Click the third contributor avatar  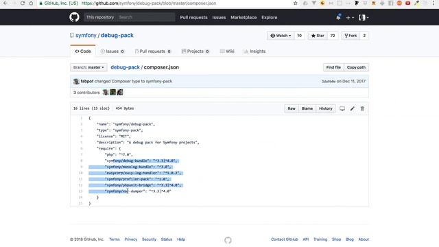click(120, 92)
